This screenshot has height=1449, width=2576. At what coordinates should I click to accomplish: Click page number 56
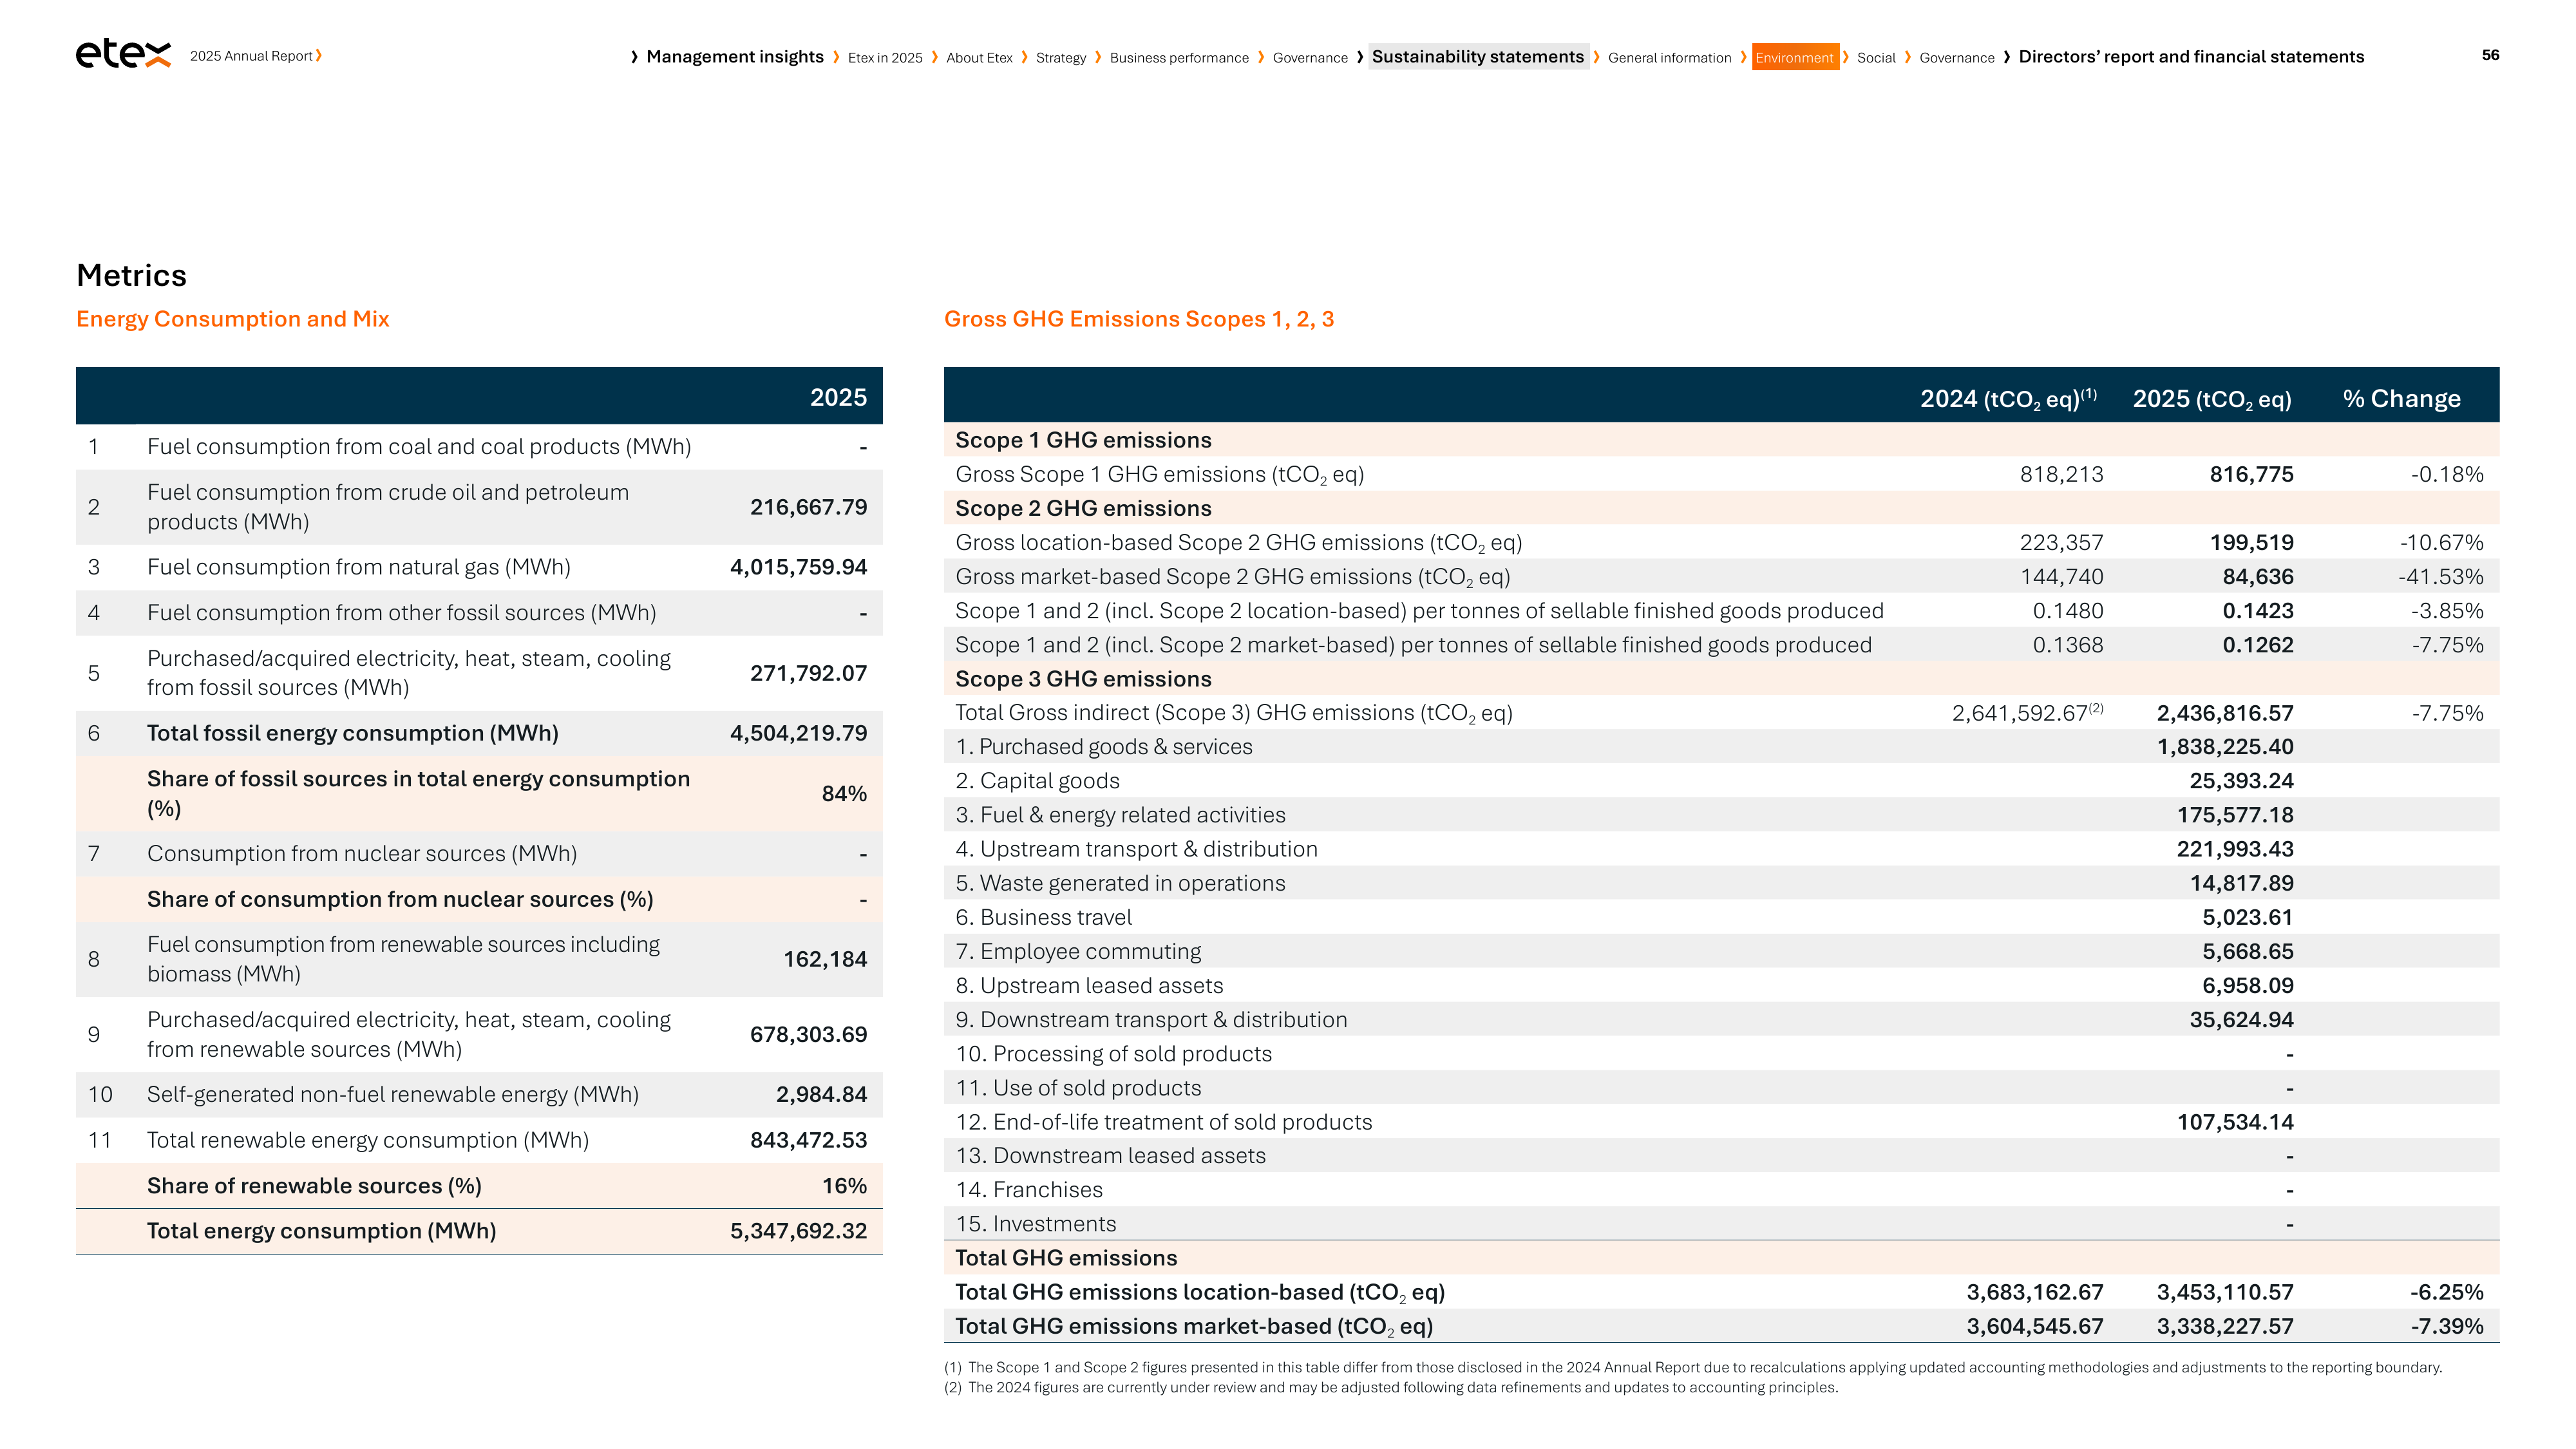[2490, 55]
